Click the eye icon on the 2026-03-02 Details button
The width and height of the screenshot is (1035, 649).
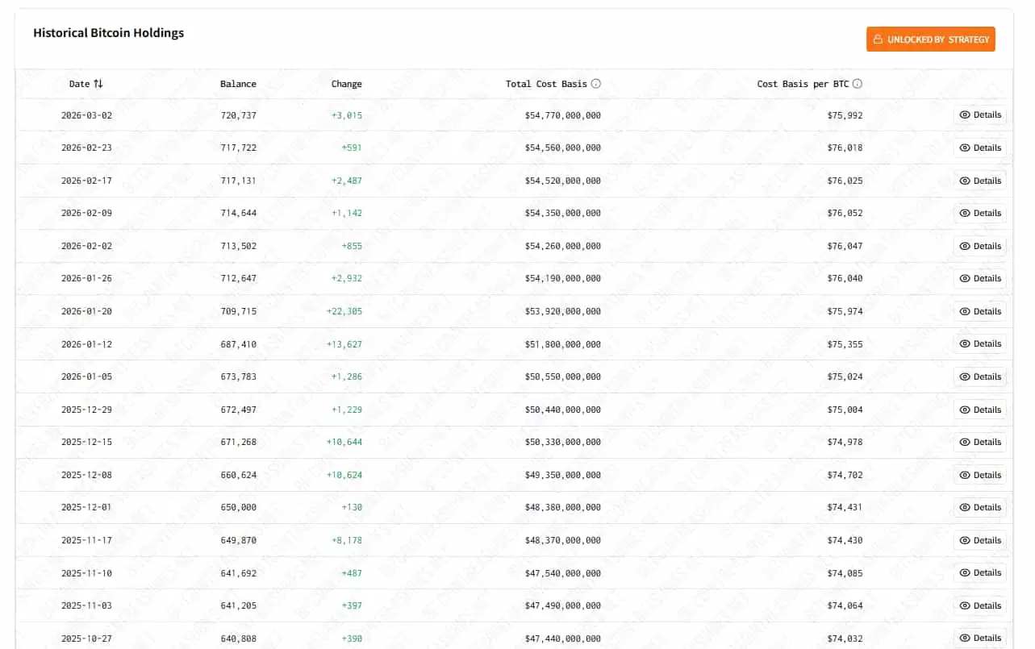click(963, 114)
